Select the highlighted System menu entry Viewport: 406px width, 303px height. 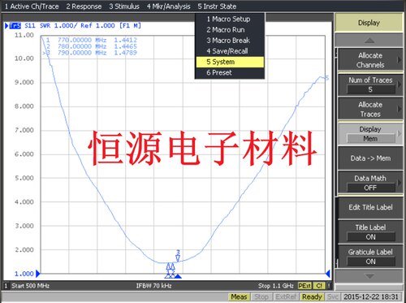[230, 62]
